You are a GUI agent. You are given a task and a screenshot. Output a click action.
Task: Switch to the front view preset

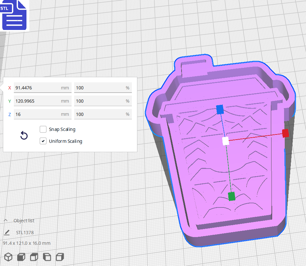[21, 257]
